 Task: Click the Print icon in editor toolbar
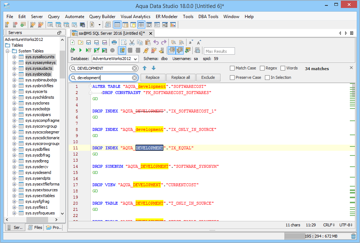[x=114, y=43]
